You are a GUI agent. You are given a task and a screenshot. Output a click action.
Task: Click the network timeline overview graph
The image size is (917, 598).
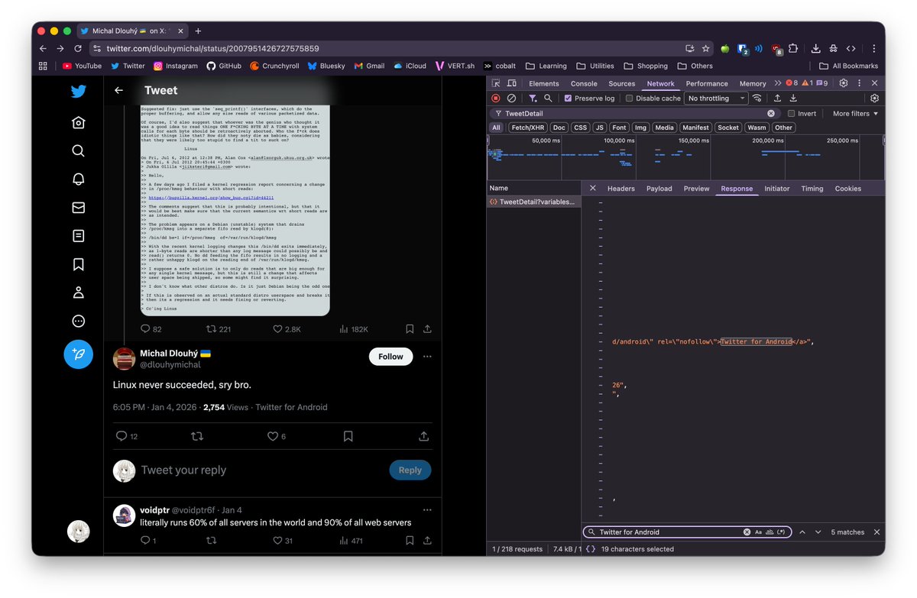point(685,157)
